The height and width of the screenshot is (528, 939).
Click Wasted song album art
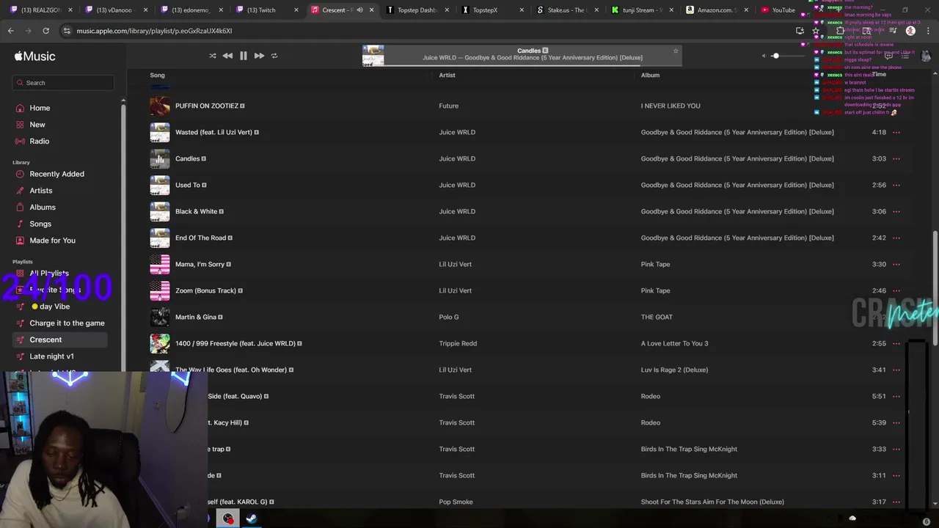click(x=160, y=132)
